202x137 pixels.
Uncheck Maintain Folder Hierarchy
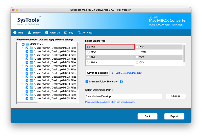pos(87,82)
